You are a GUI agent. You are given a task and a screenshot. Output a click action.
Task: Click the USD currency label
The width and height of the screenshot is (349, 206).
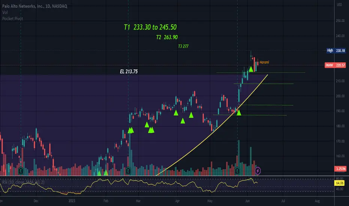tap(339, 4)
